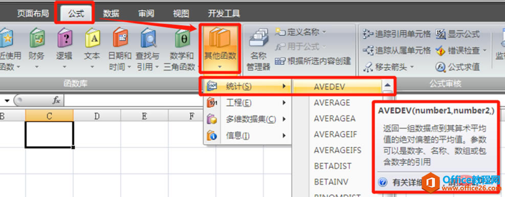Image resolution: width=505 pixels, height=197 pixels.
Task: Open the 工程(E) submenu
Action: pyautogui.click(x=247, y=103)
